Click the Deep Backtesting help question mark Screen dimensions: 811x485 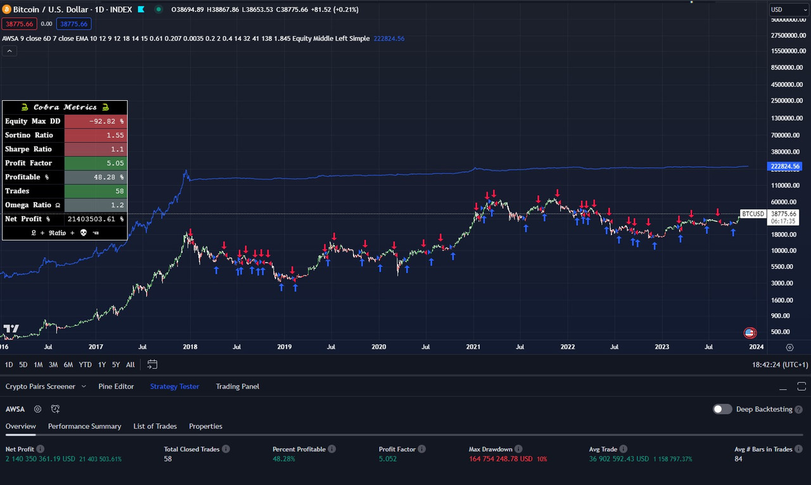pyautogui.click(x=799, y=410)
